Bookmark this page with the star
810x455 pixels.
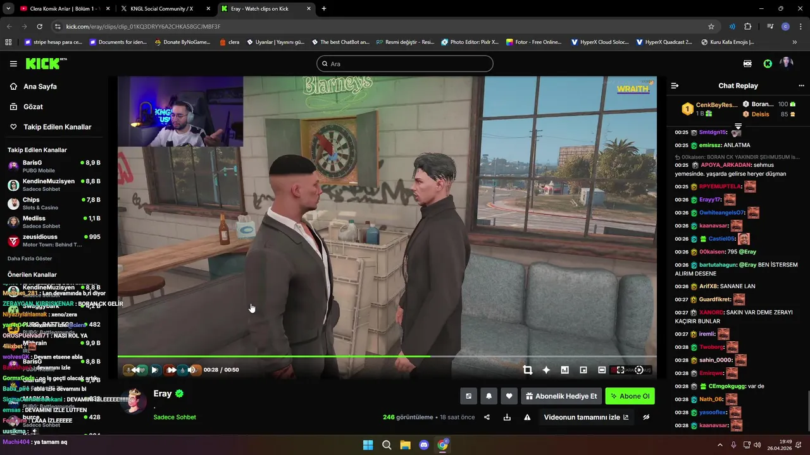pos(711,27)
